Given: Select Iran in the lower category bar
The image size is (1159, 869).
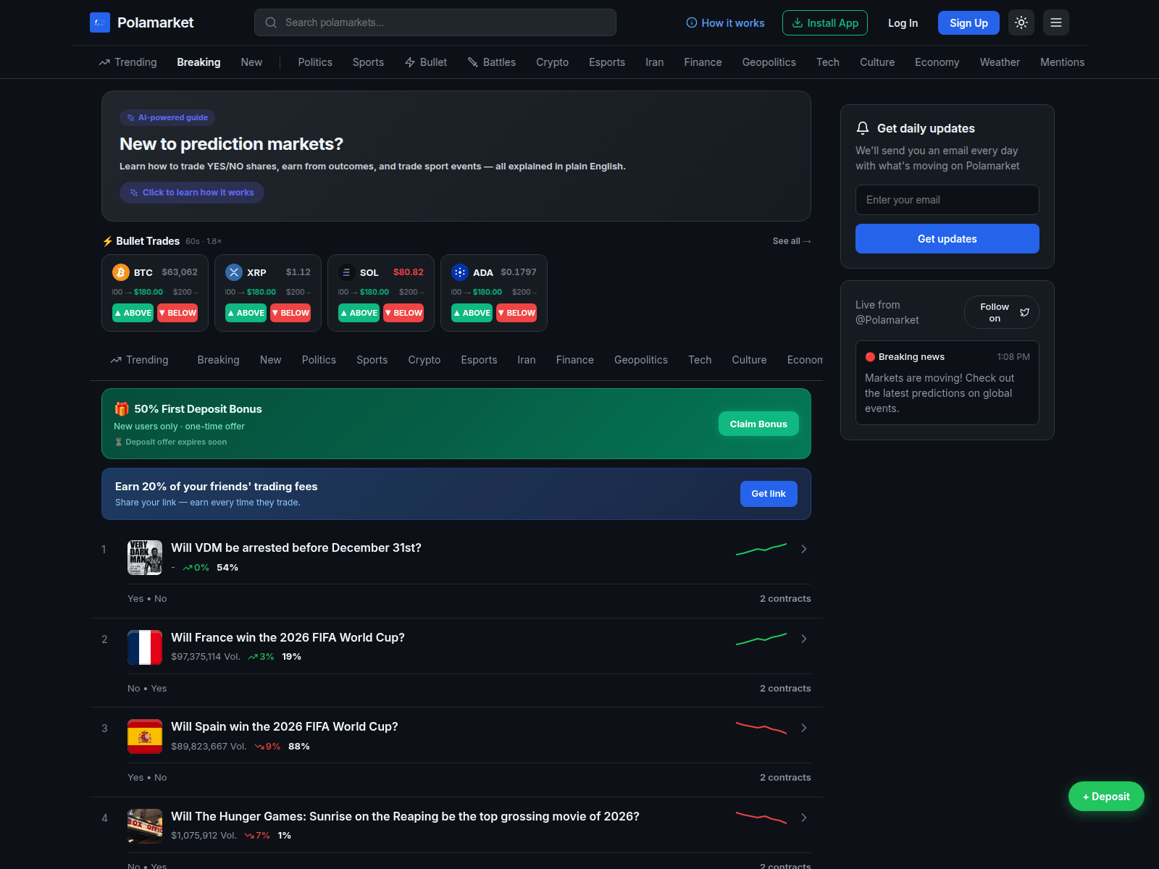Looking at the screenshot, I should click(527, 360).
